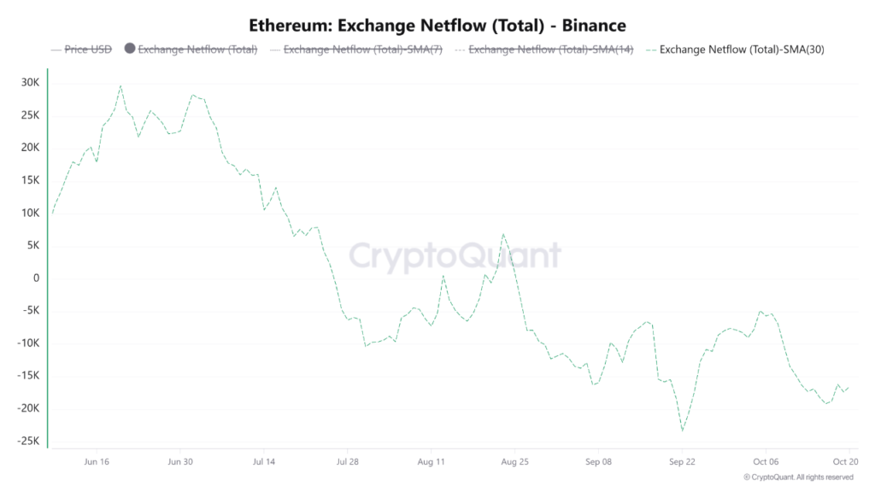The image size is (875, 492).
Task: Click the -25K y-axis label
Action: 28,441
